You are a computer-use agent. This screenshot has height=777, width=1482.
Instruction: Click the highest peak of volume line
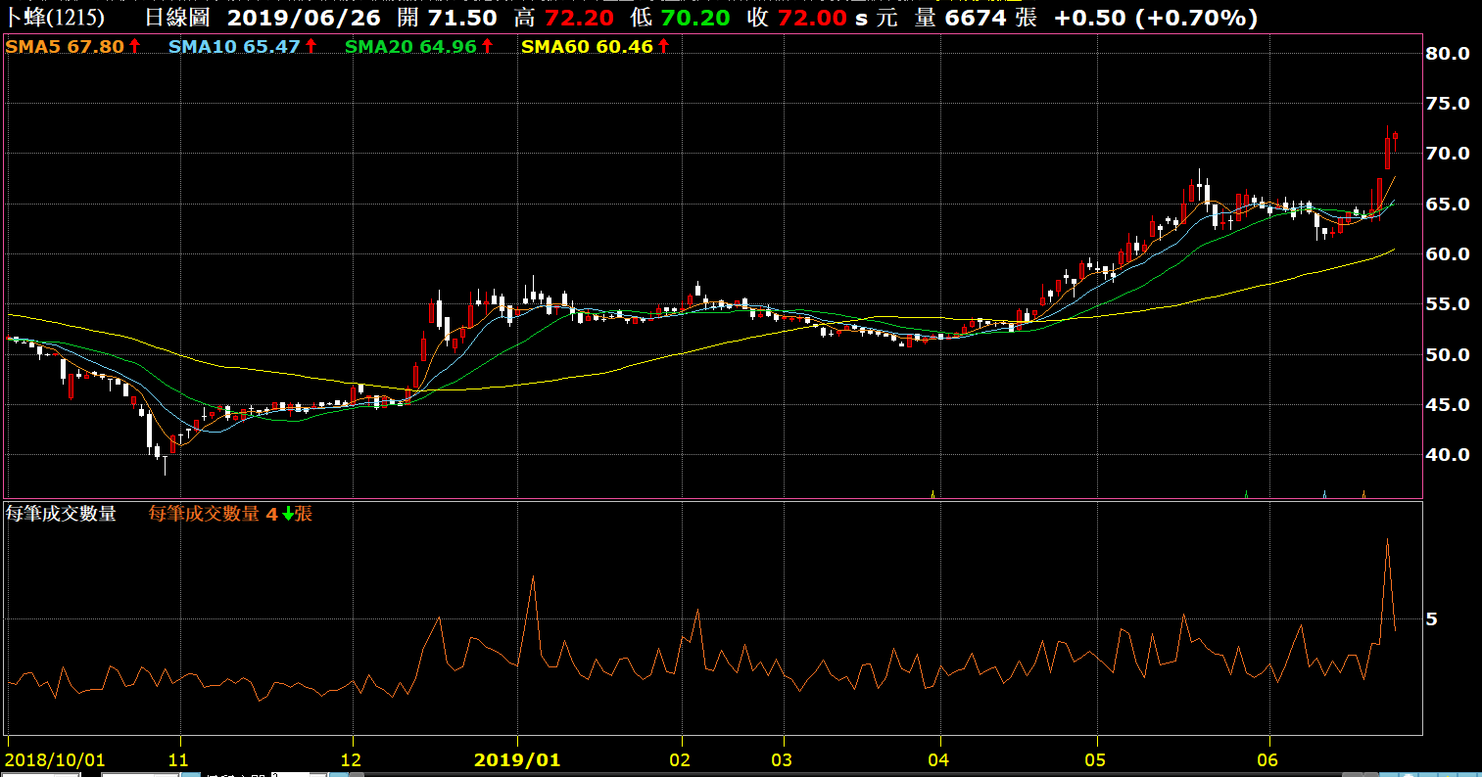(1387, 539)
